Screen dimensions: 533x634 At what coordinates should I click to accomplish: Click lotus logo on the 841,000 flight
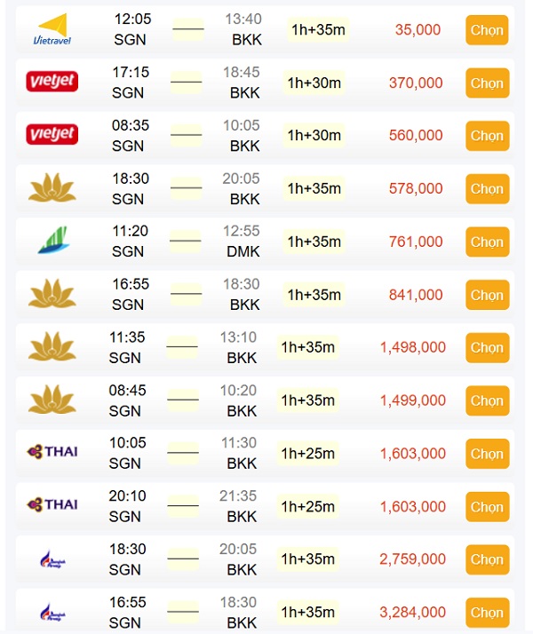(52, 294)
